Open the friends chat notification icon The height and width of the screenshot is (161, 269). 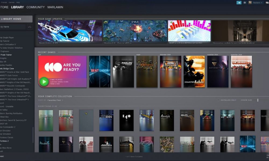tap(245, 3)
